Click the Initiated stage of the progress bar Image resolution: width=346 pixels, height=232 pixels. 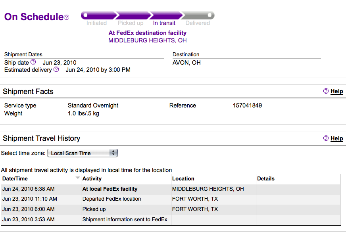[x=99, y=15]
